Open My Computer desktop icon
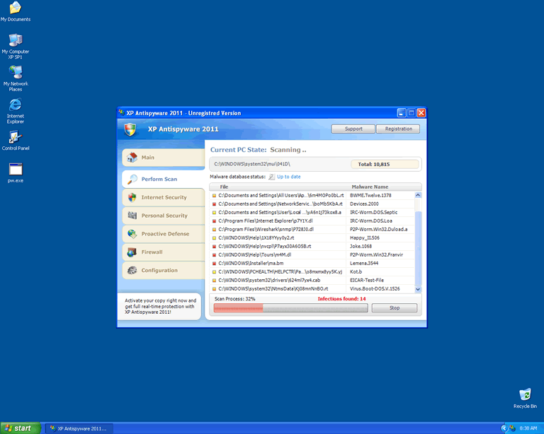 click(x=15, y=40)
